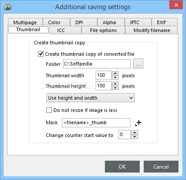Select the Thumbnail tab
The height and width of the screenshot is (180, 186).
[28, 30]
